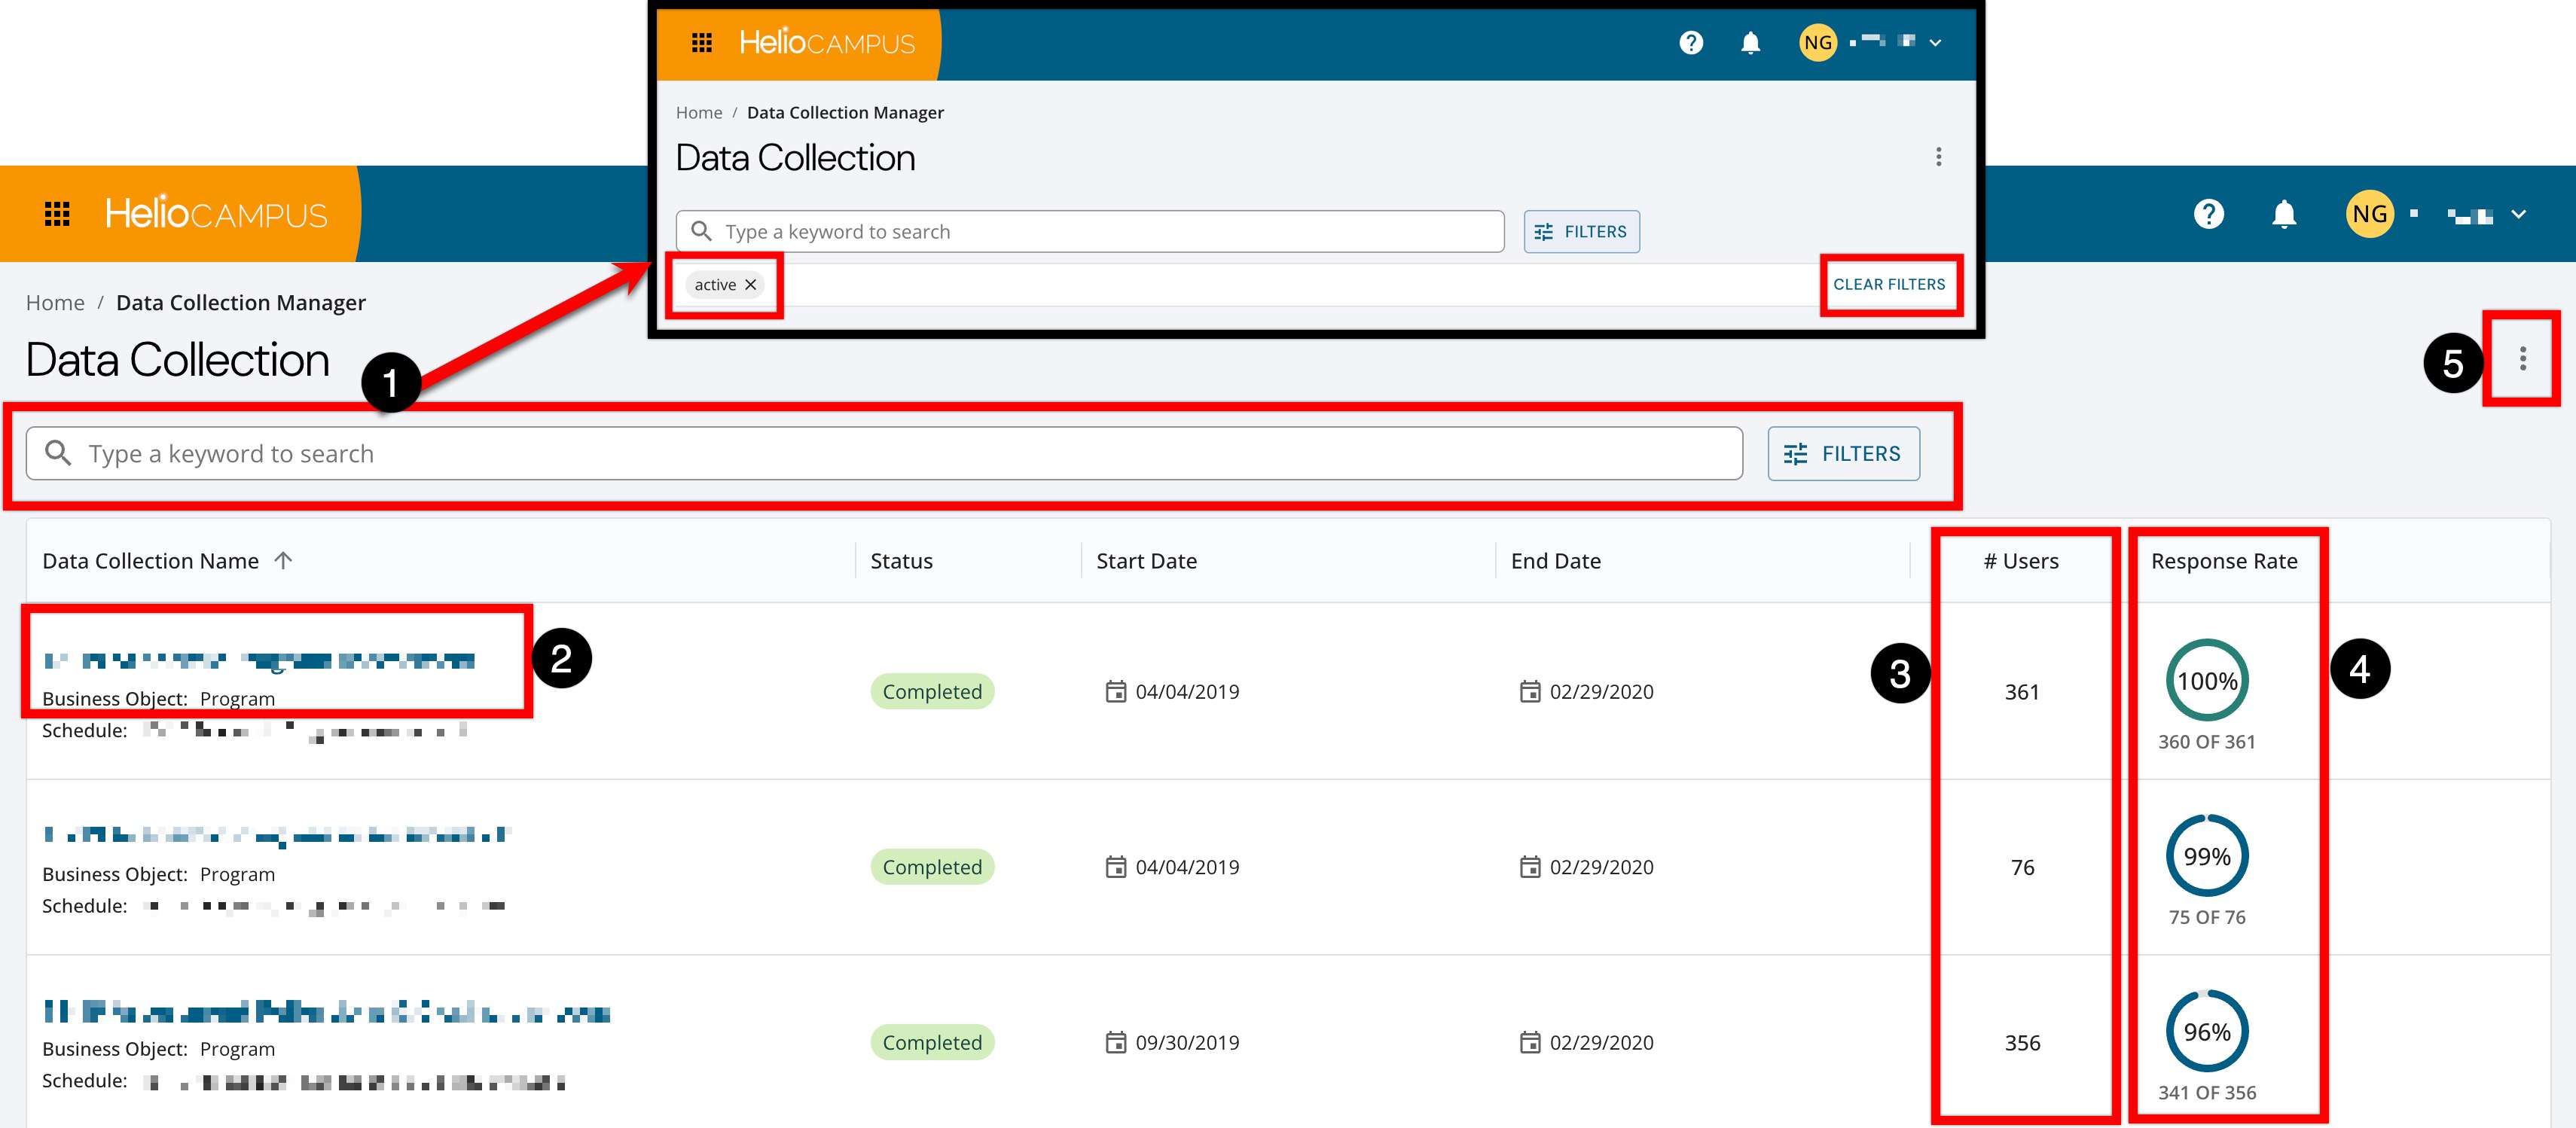Open second data collection with 76 users

tap(276, 835)
